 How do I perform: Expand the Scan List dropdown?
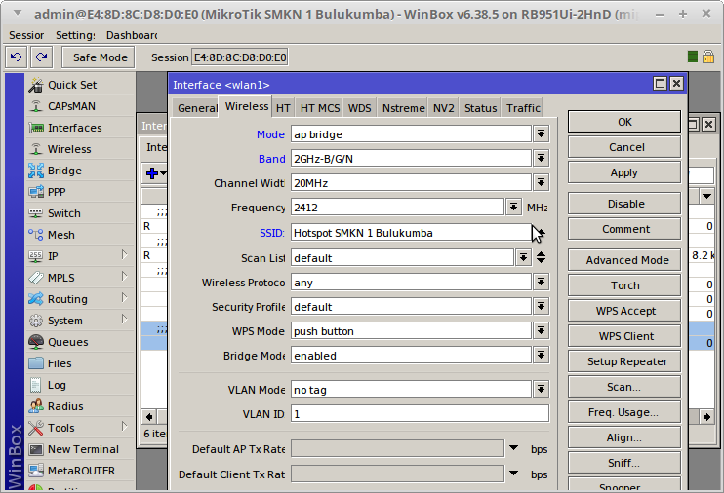pyautogui.click(x=523, y=258)
